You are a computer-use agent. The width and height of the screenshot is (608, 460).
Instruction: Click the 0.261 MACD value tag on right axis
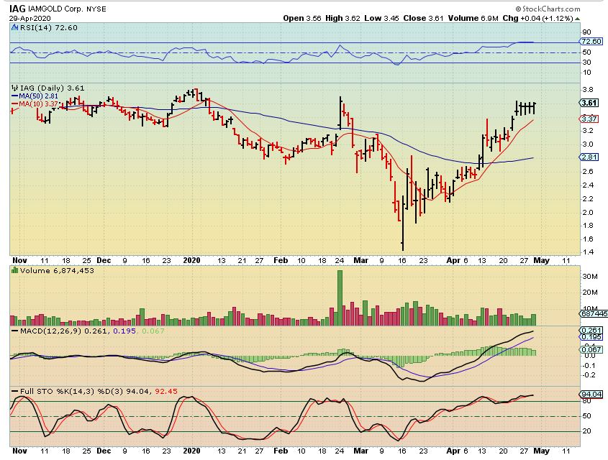coord(591,331)
